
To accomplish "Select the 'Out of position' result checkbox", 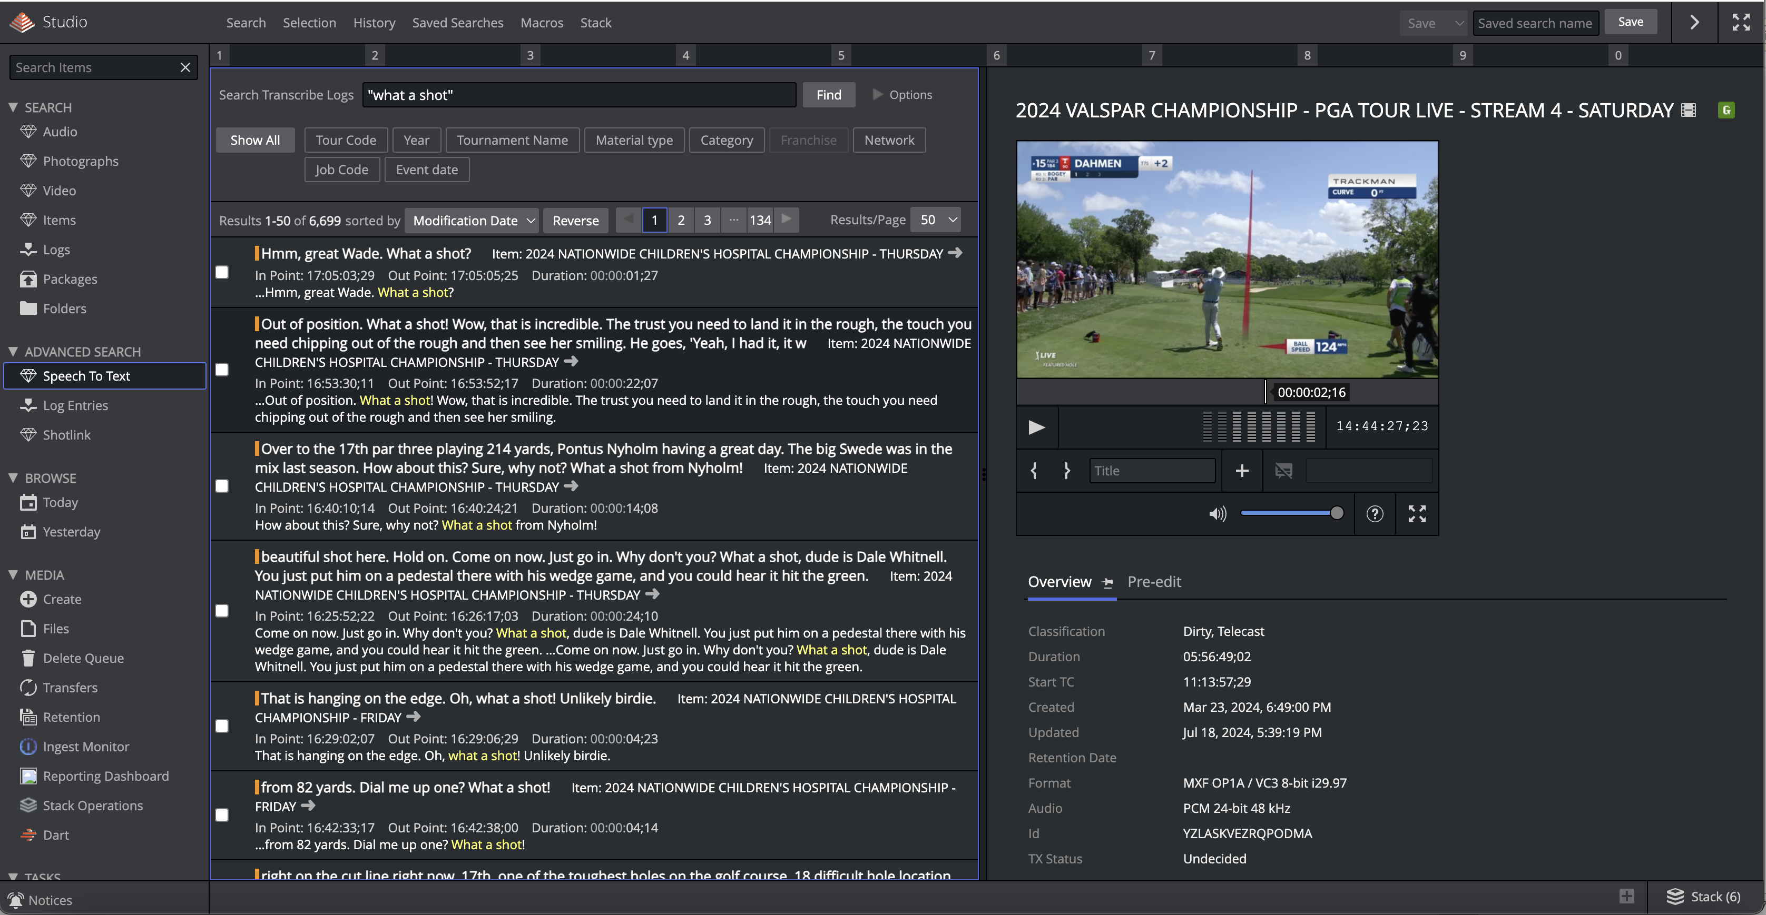I will point(222,370).
